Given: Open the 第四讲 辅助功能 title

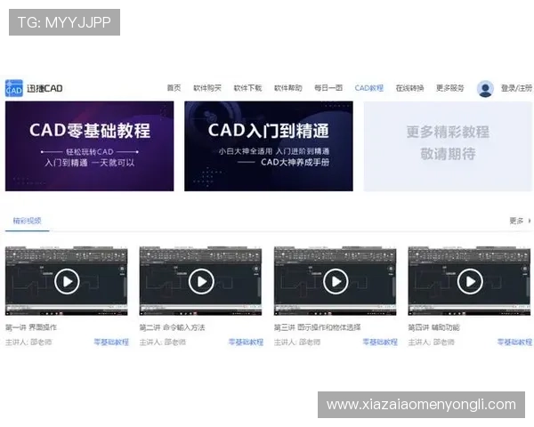Looking at the screenshot, I should [434, 327].
